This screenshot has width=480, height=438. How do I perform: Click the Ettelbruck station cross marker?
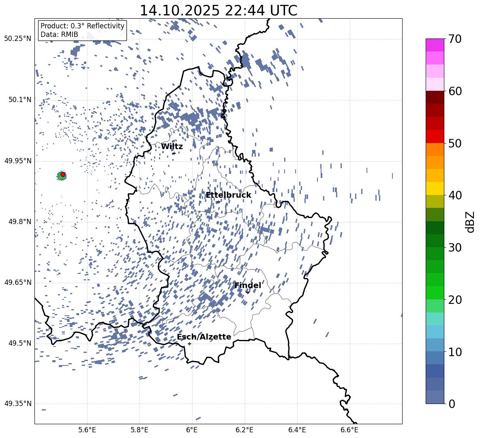tap(218, 202)
